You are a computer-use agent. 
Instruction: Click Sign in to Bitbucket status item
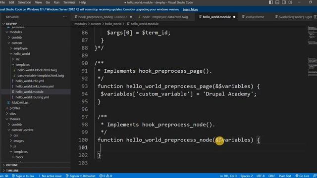pos(80,176)
